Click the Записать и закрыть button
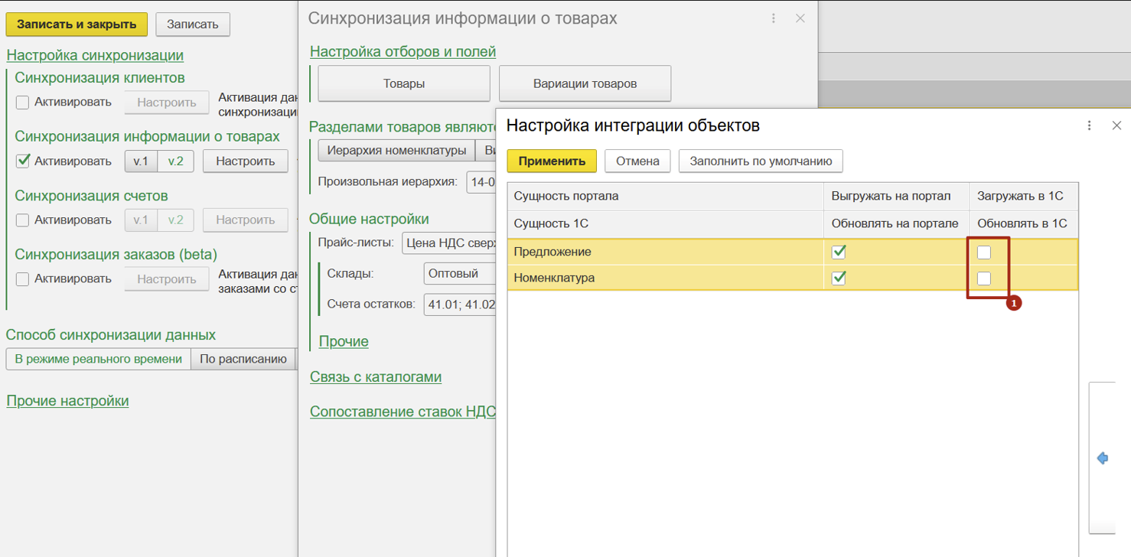 [77, 24]
